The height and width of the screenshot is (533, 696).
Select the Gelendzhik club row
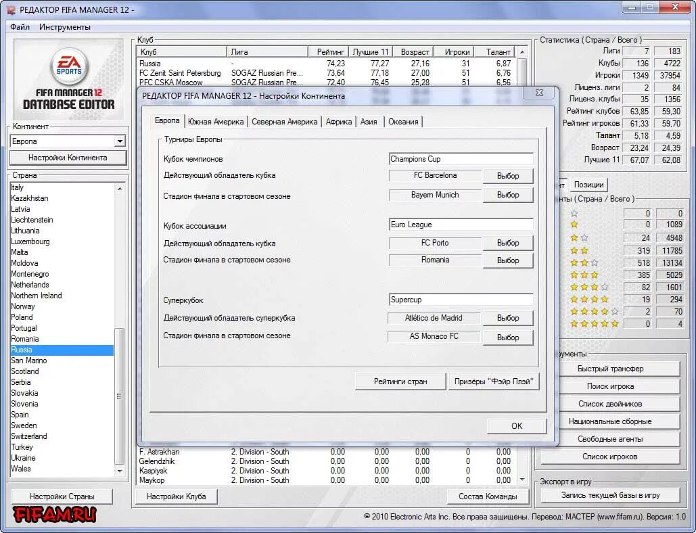click(326, 461)
